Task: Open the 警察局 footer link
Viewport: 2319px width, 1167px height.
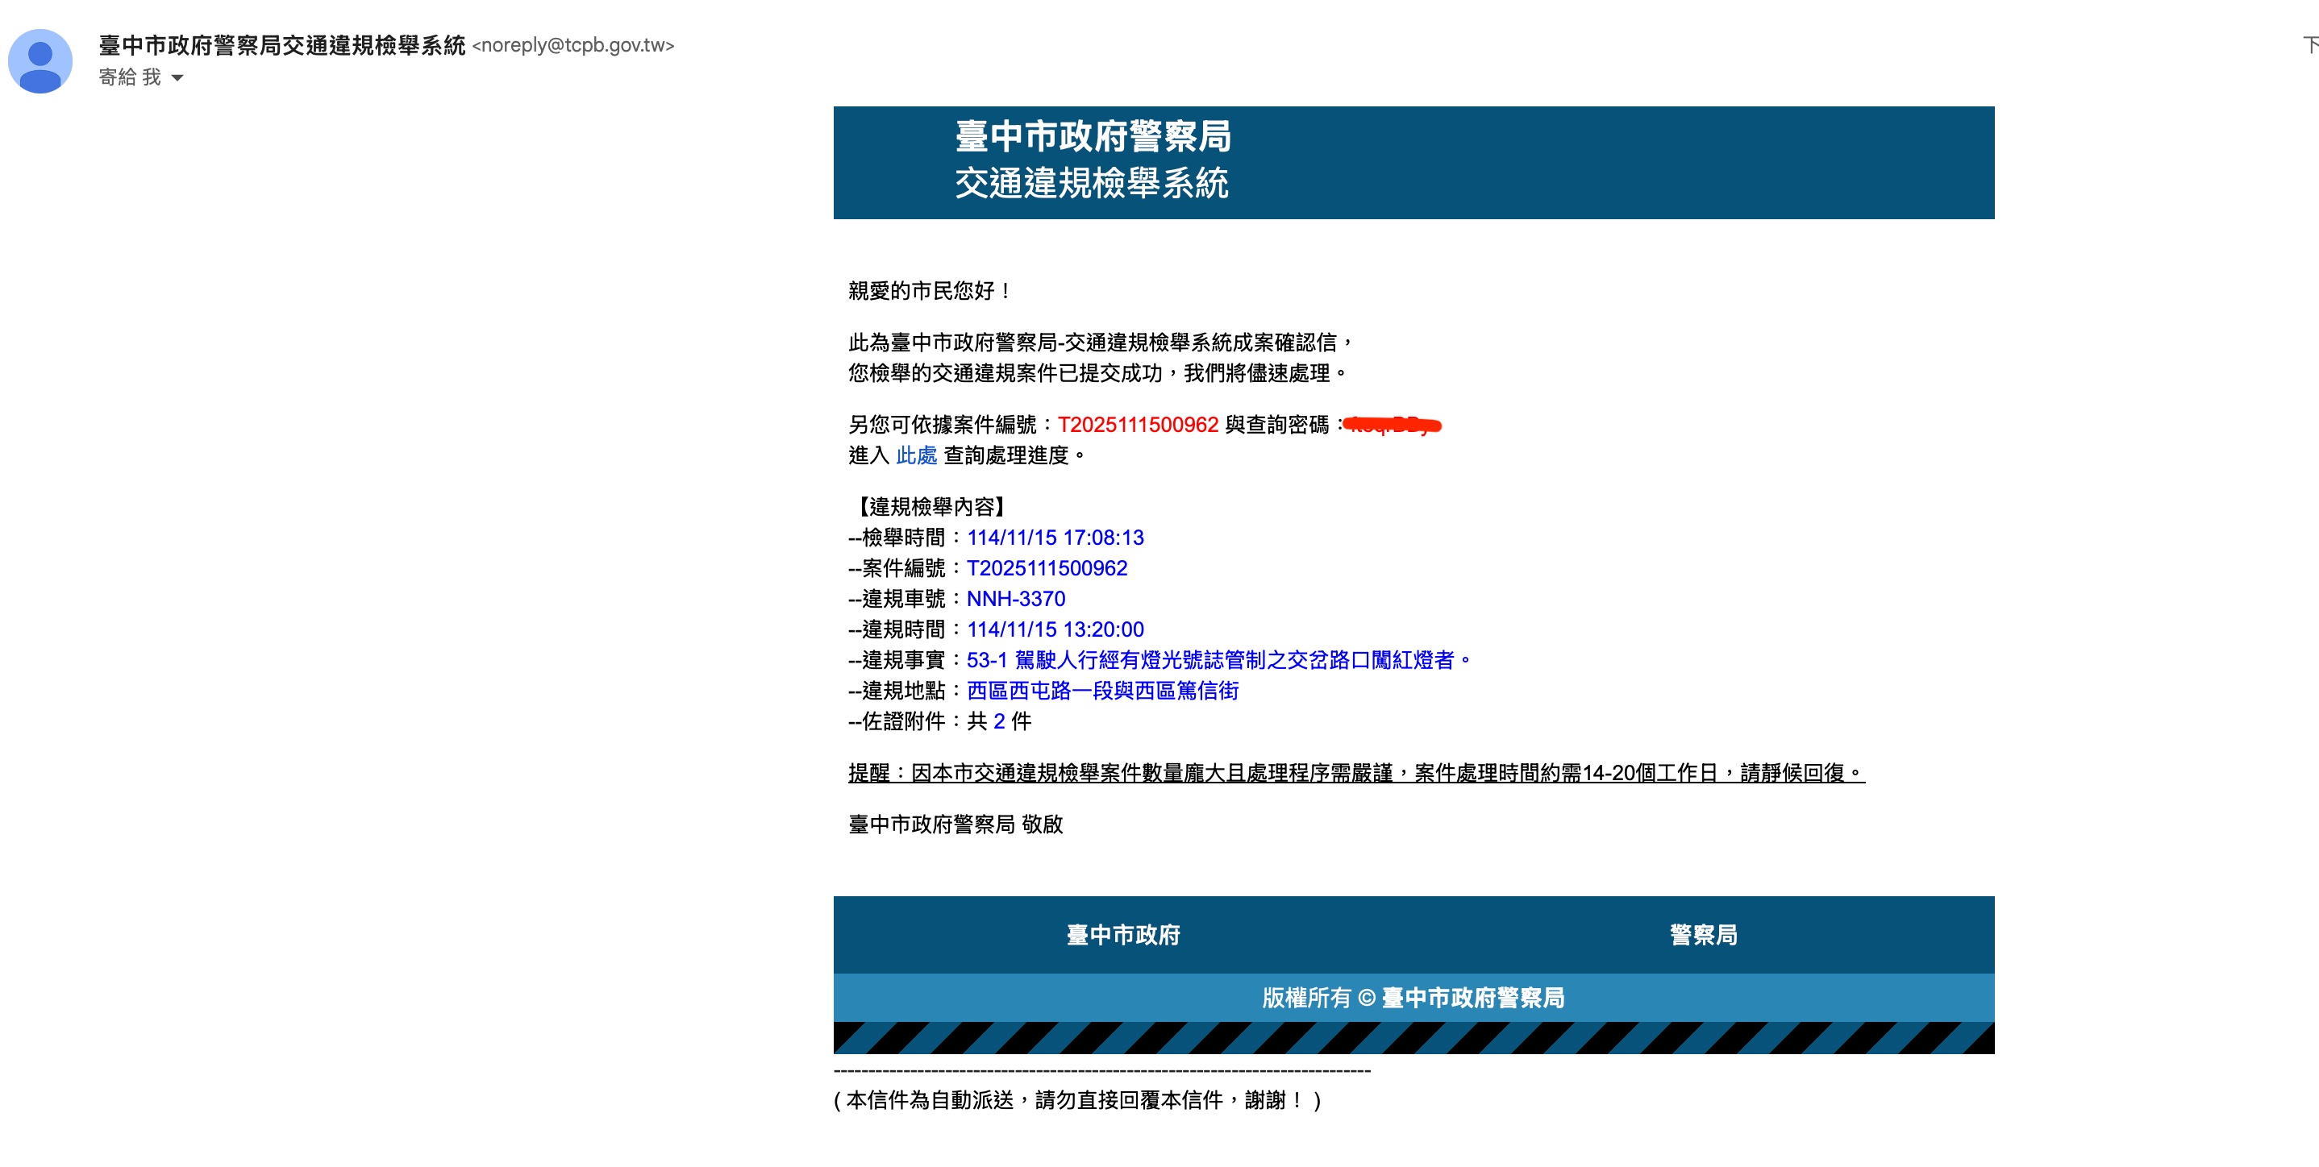Action: (x=1703, y=935)
